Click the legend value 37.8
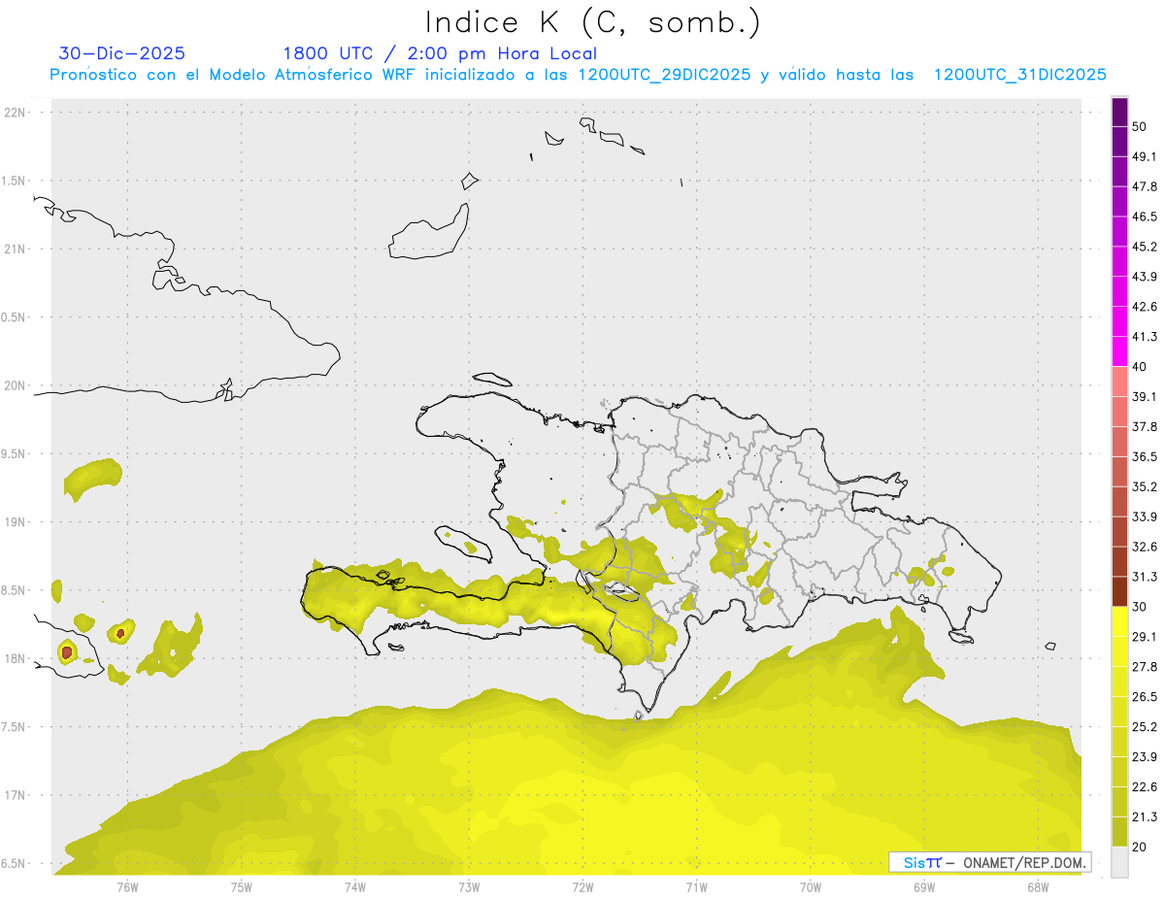Viewport: 1165px width, 900px height. (x=1145, y=426)
